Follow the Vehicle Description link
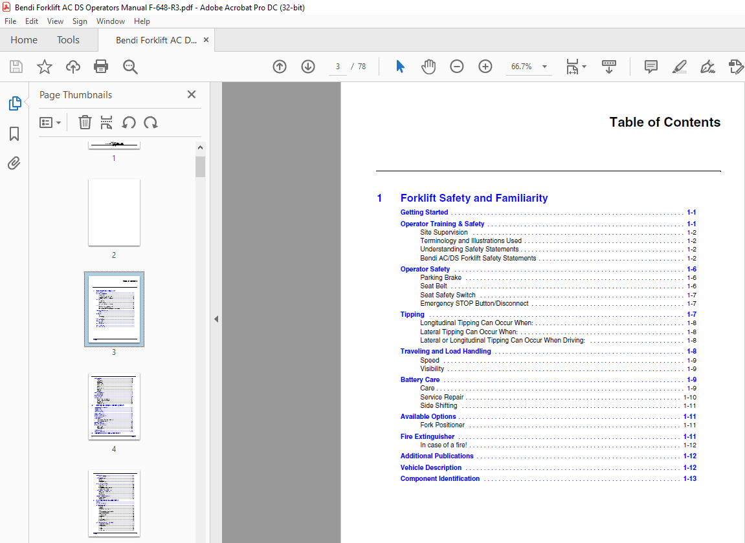 tap(430, 467)
